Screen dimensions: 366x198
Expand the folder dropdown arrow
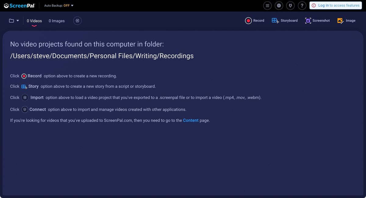(17, 20)
